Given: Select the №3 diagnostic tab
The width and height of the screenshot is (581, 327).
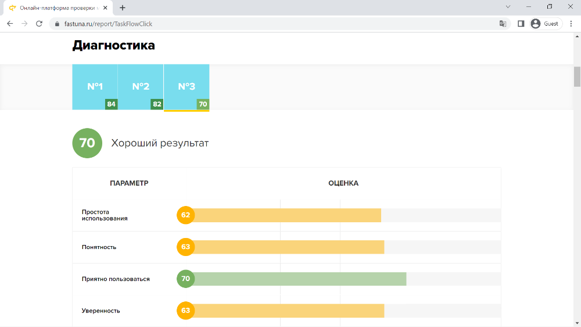Looking at the screenshot, I should (187, 88).
